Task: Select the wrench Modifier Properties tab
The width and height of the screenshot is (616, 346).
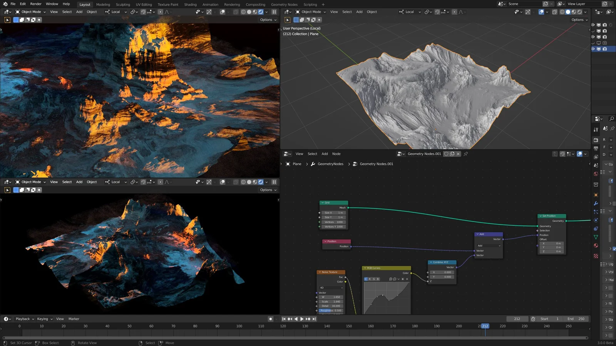Action: [596, 203]
